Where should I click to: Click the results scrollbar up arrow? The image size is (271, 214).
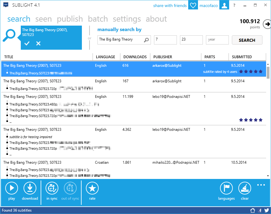pos(268,64)
